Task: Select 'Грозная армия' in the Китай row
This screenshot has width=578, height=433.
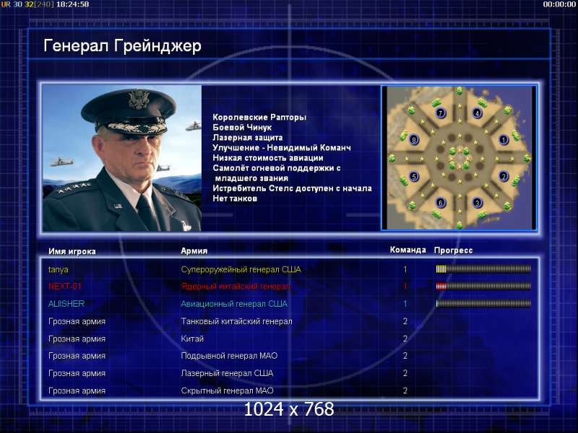Action: (77, 338)
